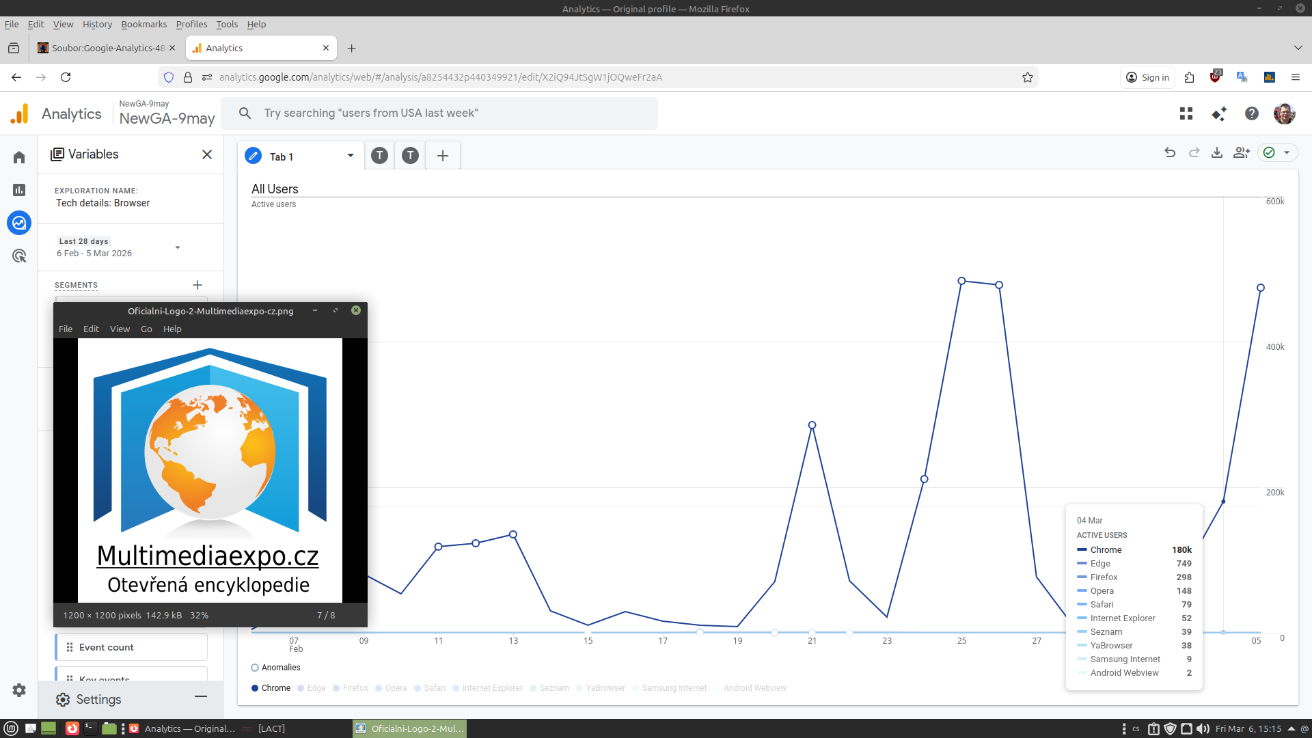Click the undo arrow icon
The image size is (1312, 738).
[x=1170, y=152]
